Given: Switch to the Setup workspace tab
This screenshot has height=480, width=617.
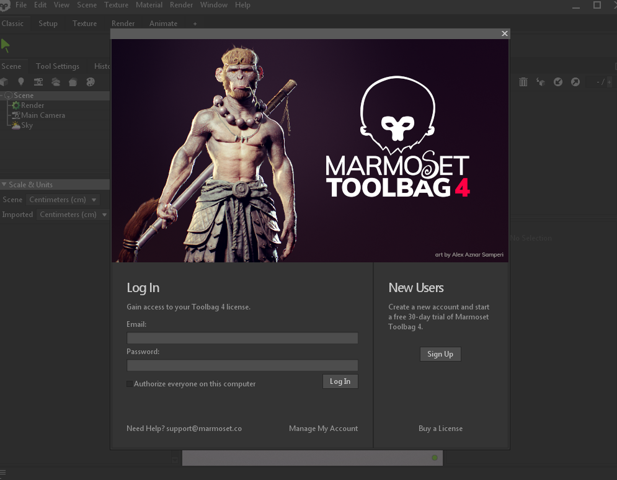Looking at the screenshot, I should click(48, 24).
